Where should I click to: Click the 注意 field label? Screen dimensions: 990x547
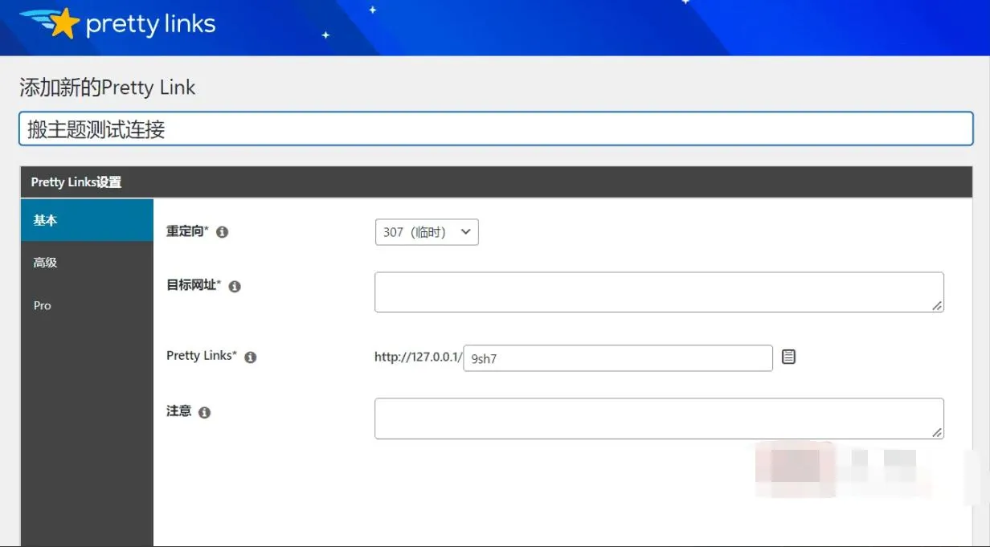(x=178, y=411)
